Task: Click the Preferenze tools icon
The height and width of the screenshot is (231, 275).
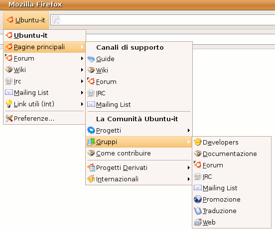Action: (x=9, y=118)
